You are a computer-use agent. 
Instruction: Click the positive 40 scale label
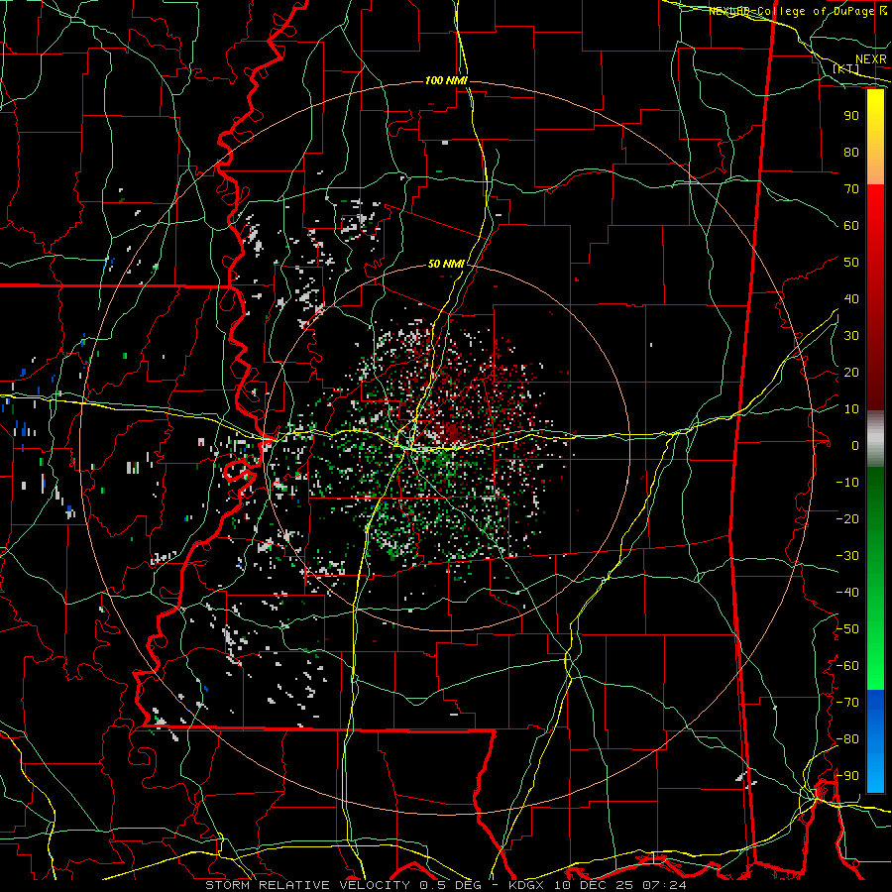851,299
